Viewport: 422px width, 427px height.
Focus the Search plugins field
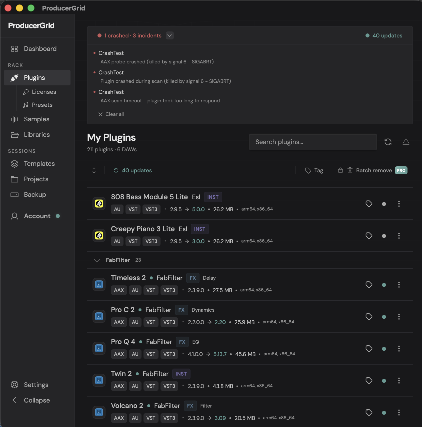coord(313,142)
